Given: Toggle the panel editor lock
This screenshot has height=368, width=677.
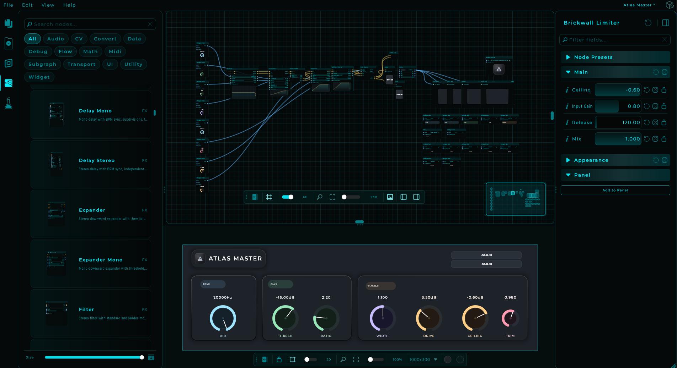Looking at the screenshot, I should pyautogui.click(x=279, y=359).
